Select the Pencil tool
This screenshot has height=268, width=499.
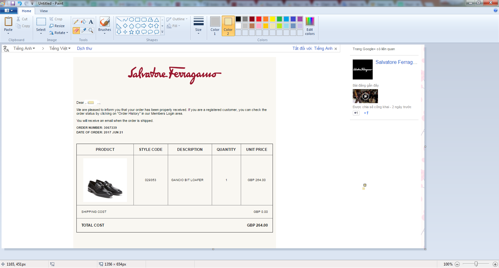pyautogui.click(x=76, y=22)
